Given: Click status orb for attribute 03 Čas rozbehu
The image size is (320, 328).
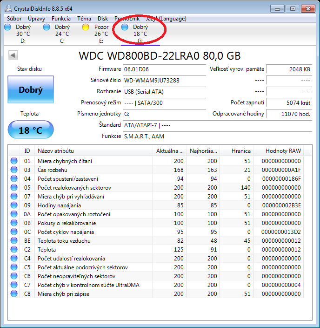Looking at the screenshot, I should 14,170.
